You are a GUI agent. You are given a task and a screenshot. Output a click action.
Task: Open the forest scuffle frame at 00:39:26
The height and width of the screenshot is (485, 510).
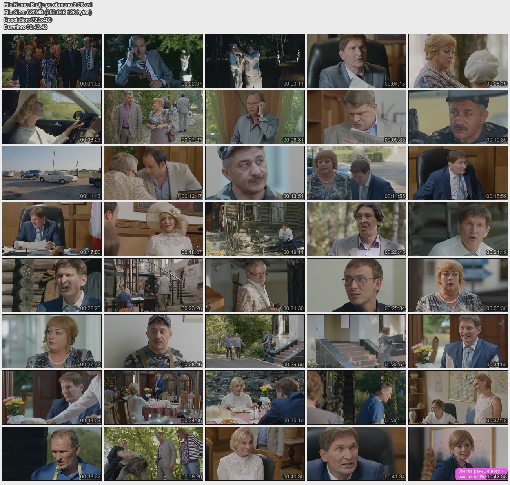click(153, 454)
